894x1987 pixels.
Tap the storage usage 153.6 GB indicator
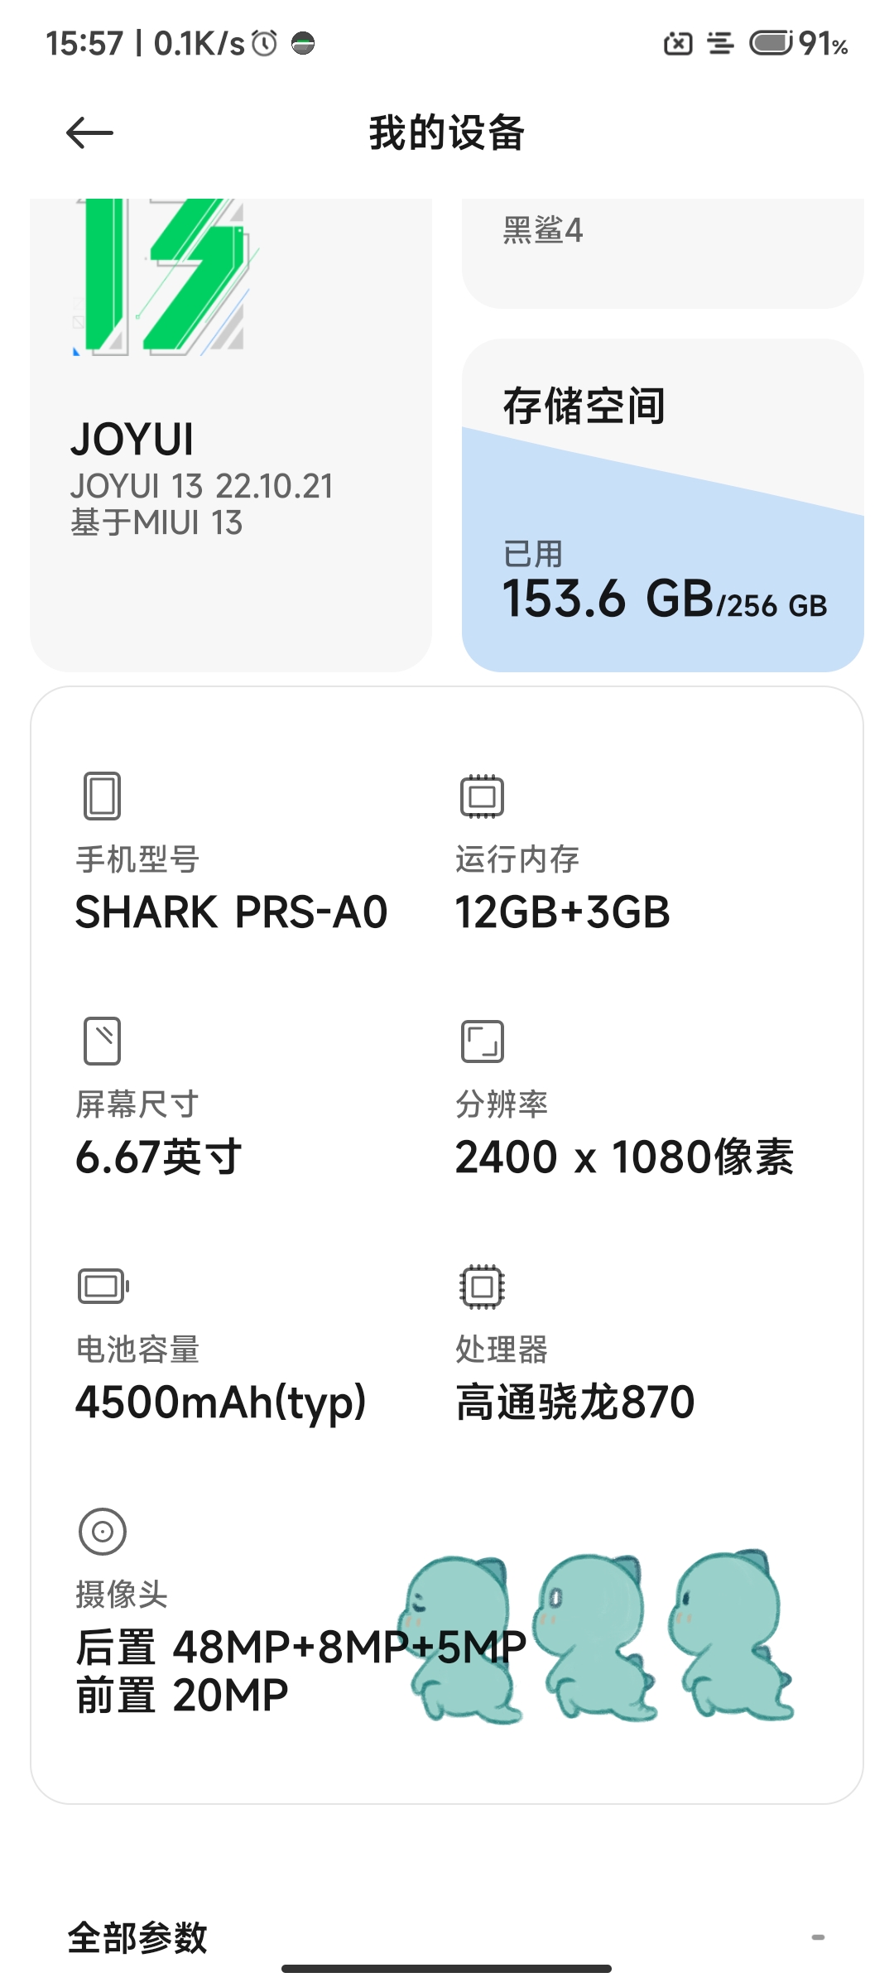coord(665,599)
